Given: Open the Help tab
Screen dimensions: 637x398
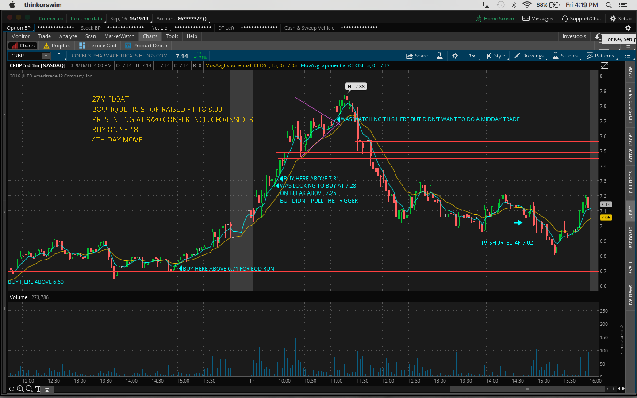Looking at the screenshot, I should pos(192,36).
